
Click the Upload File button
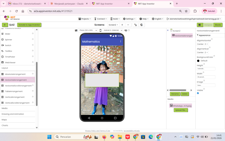point(181,110)
